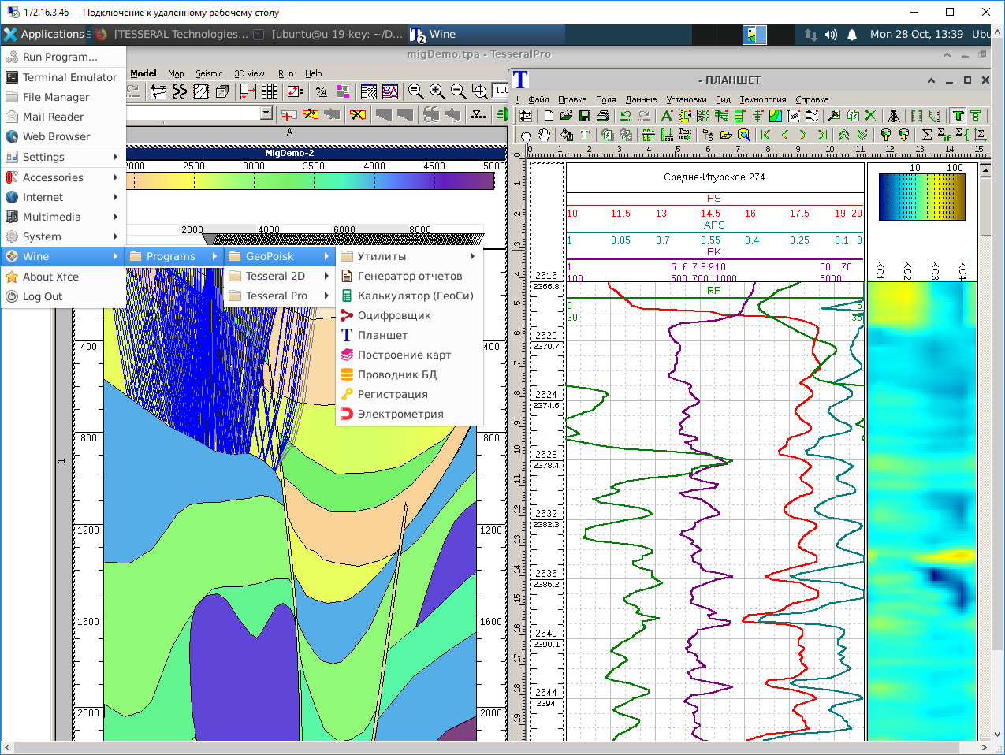Switch to TESSERAL Technologies taskbar window
This screenshot has width=1005, height=755.
[x=172, y=34]
